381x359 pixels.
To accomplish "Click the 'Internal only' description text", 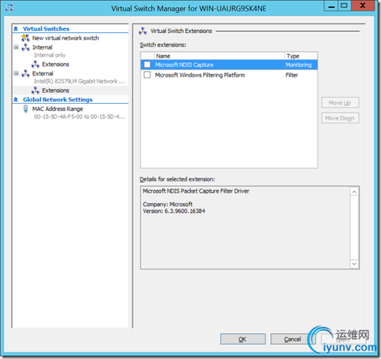I will [x=50, y=55].
